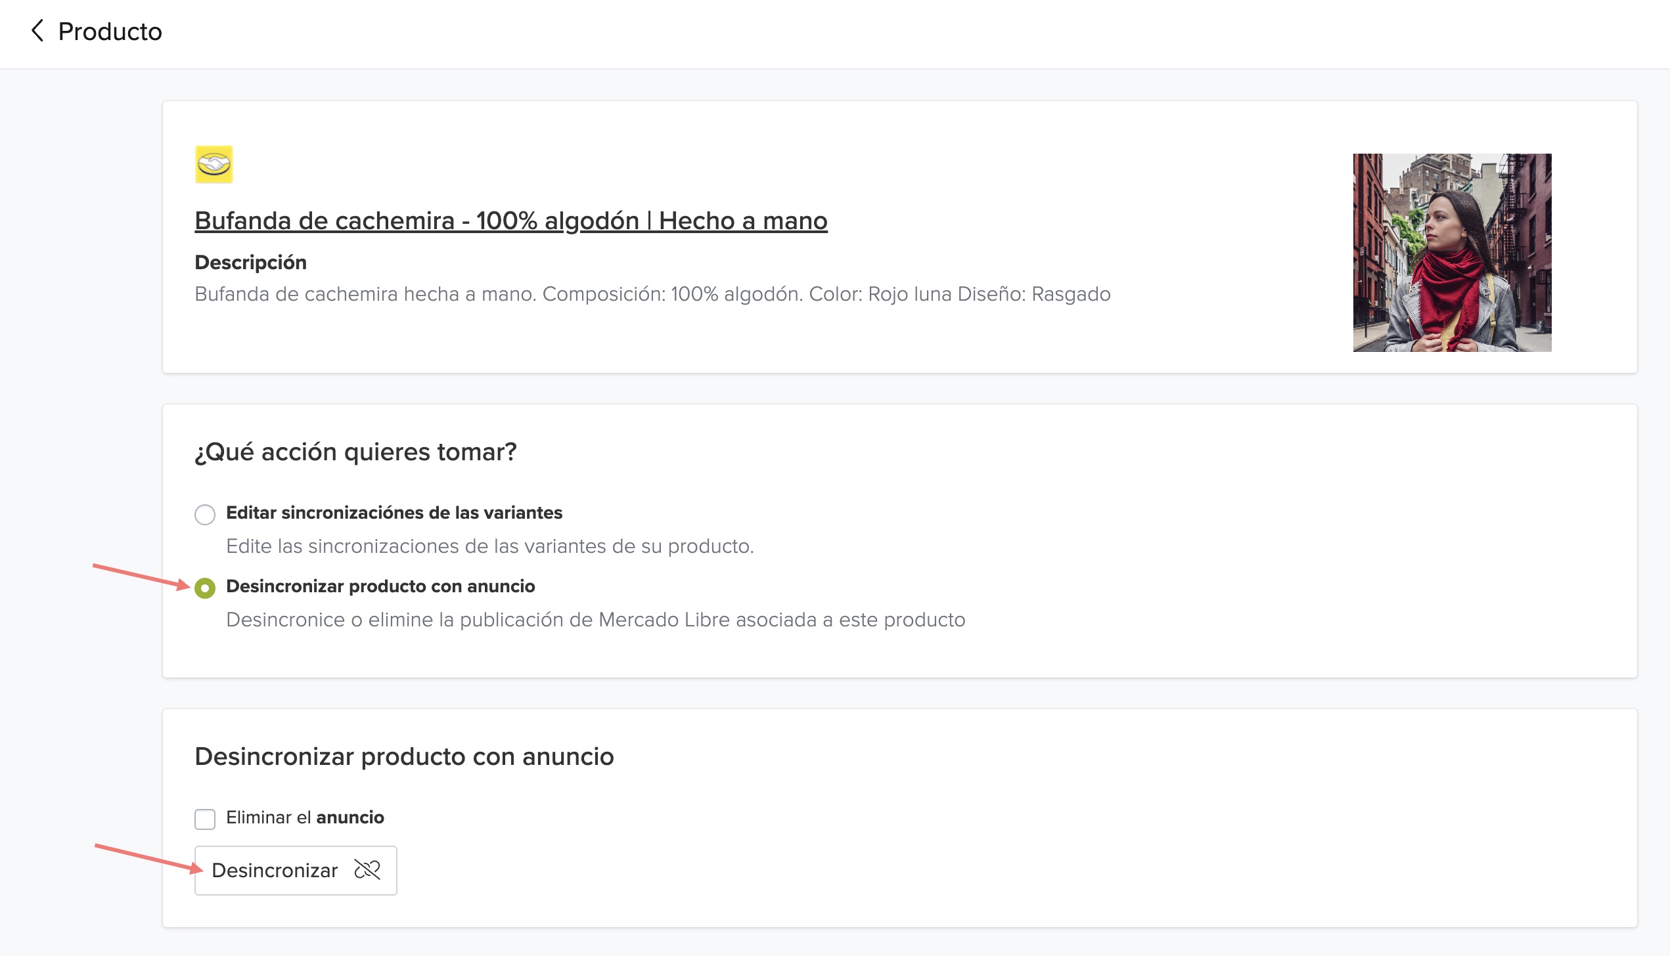Open the Bufanda de cachemira title link

[x=510, y=221]
